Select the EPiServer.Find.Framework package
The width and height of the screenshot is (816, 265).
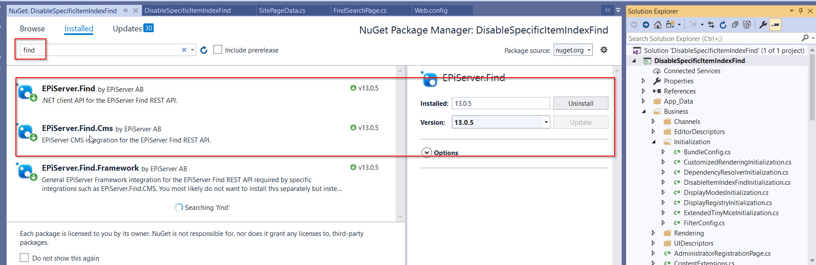(176, 176)
